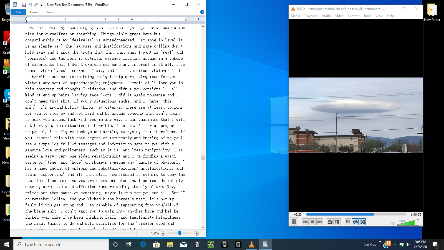The height and width of the screenshot is (250, 444).
Task: Expand the WordPad ribbon with the chevron
Action: 196,12
